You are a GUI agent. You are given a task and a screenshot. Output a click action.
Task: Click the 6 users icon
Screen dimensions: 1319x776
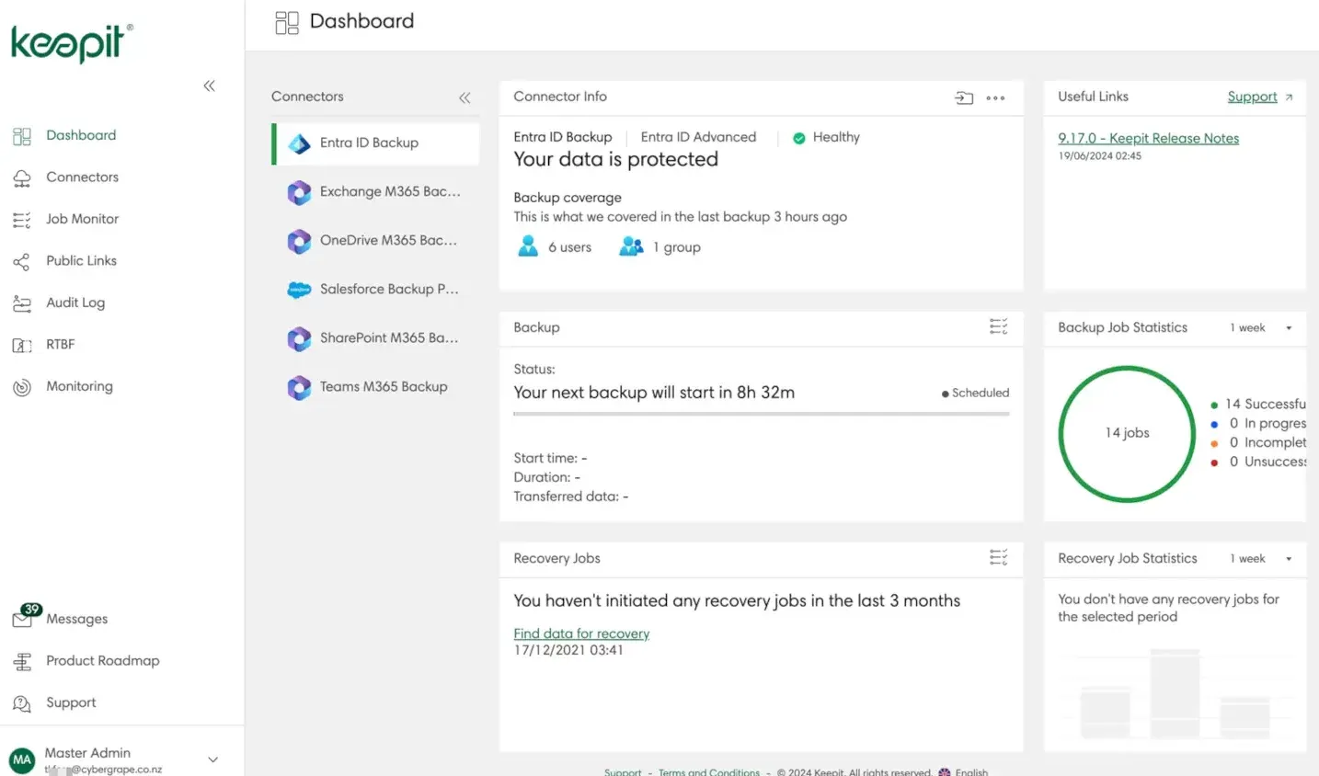coord(528,246)
